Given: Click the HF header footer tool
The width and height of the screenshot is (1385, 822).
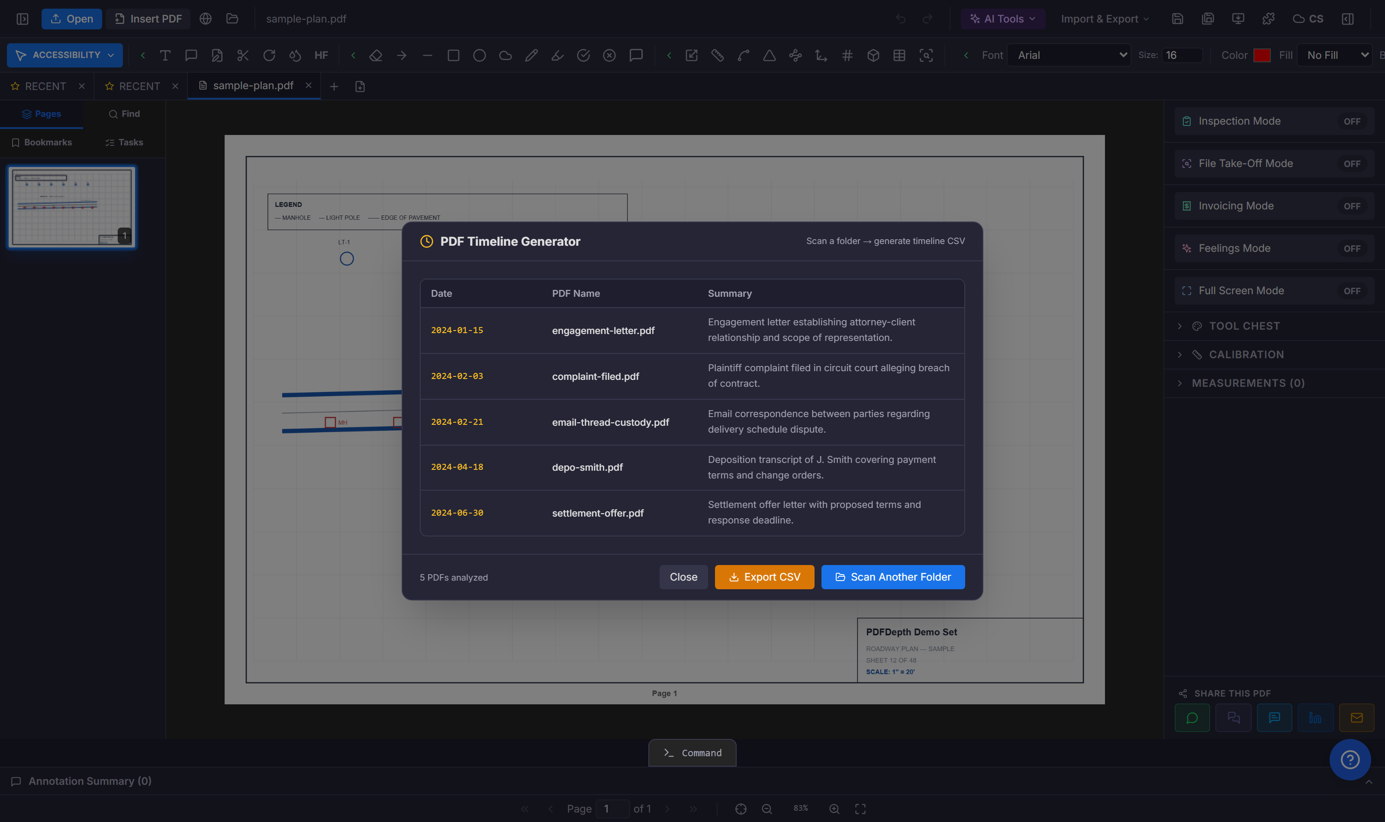Looking at the screenshot, I should click(321, 55).
